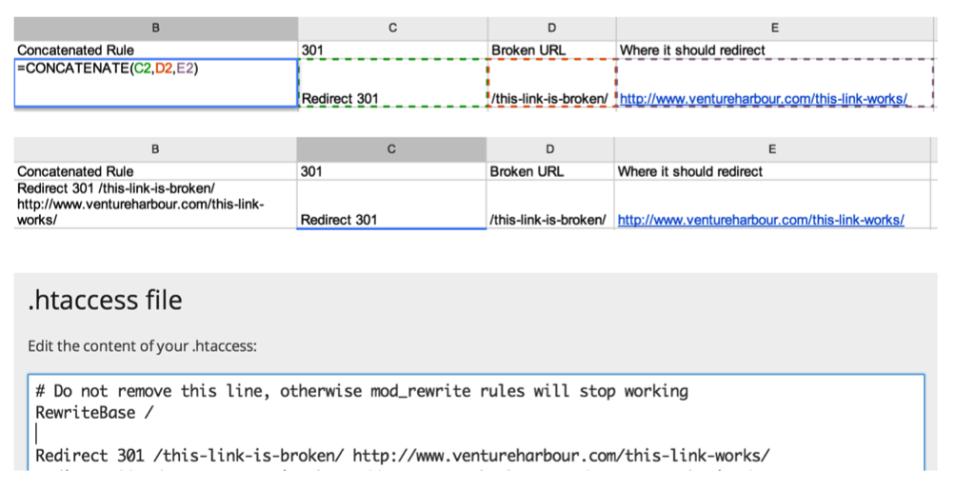956x490 pixels.
Task: Select column E header in top spreadsheet
Action: [774, 28]
